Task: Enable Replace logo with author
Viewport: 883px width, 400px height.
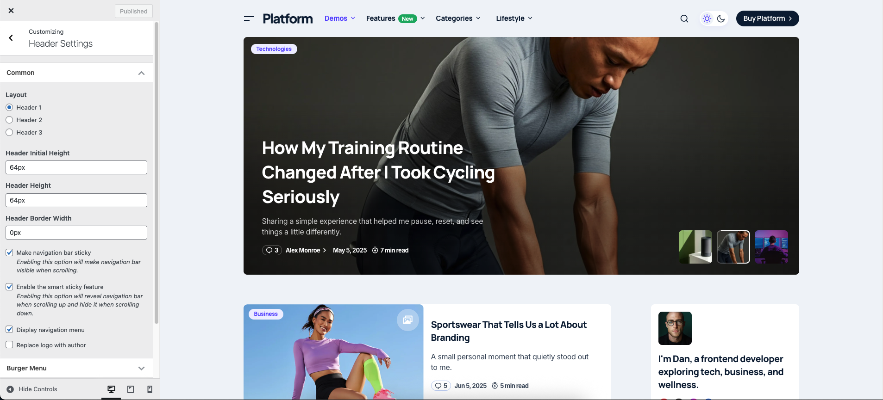Action: [x=9, y=345]
